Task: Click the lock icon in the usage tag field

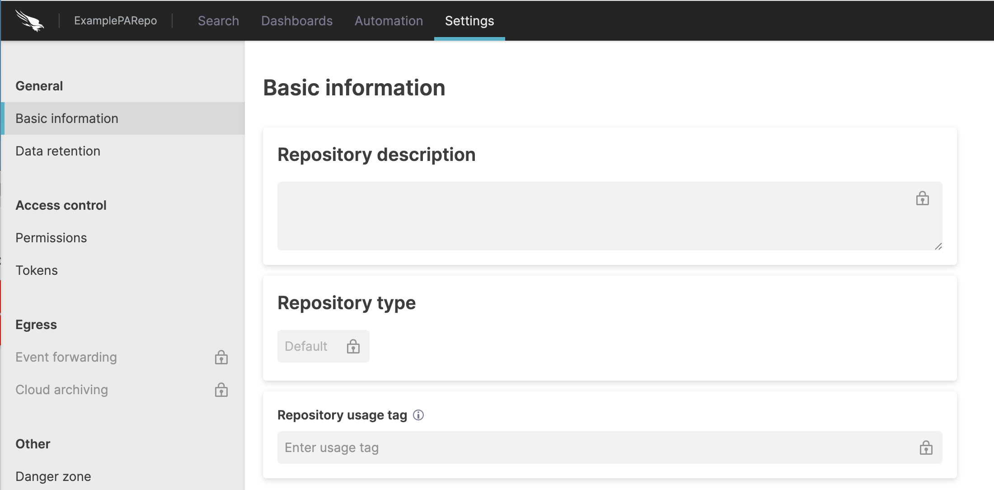Action: [926, 448]
